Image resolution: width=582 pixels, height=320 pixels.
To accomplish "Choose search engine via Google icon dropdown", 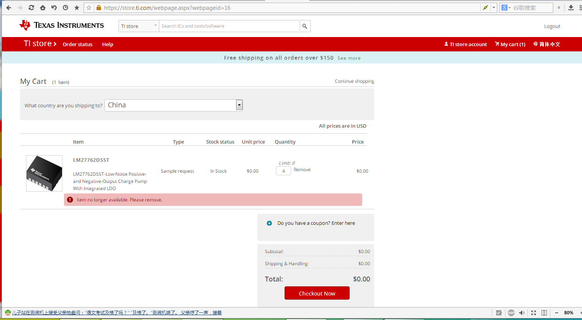I will point(506,8).
